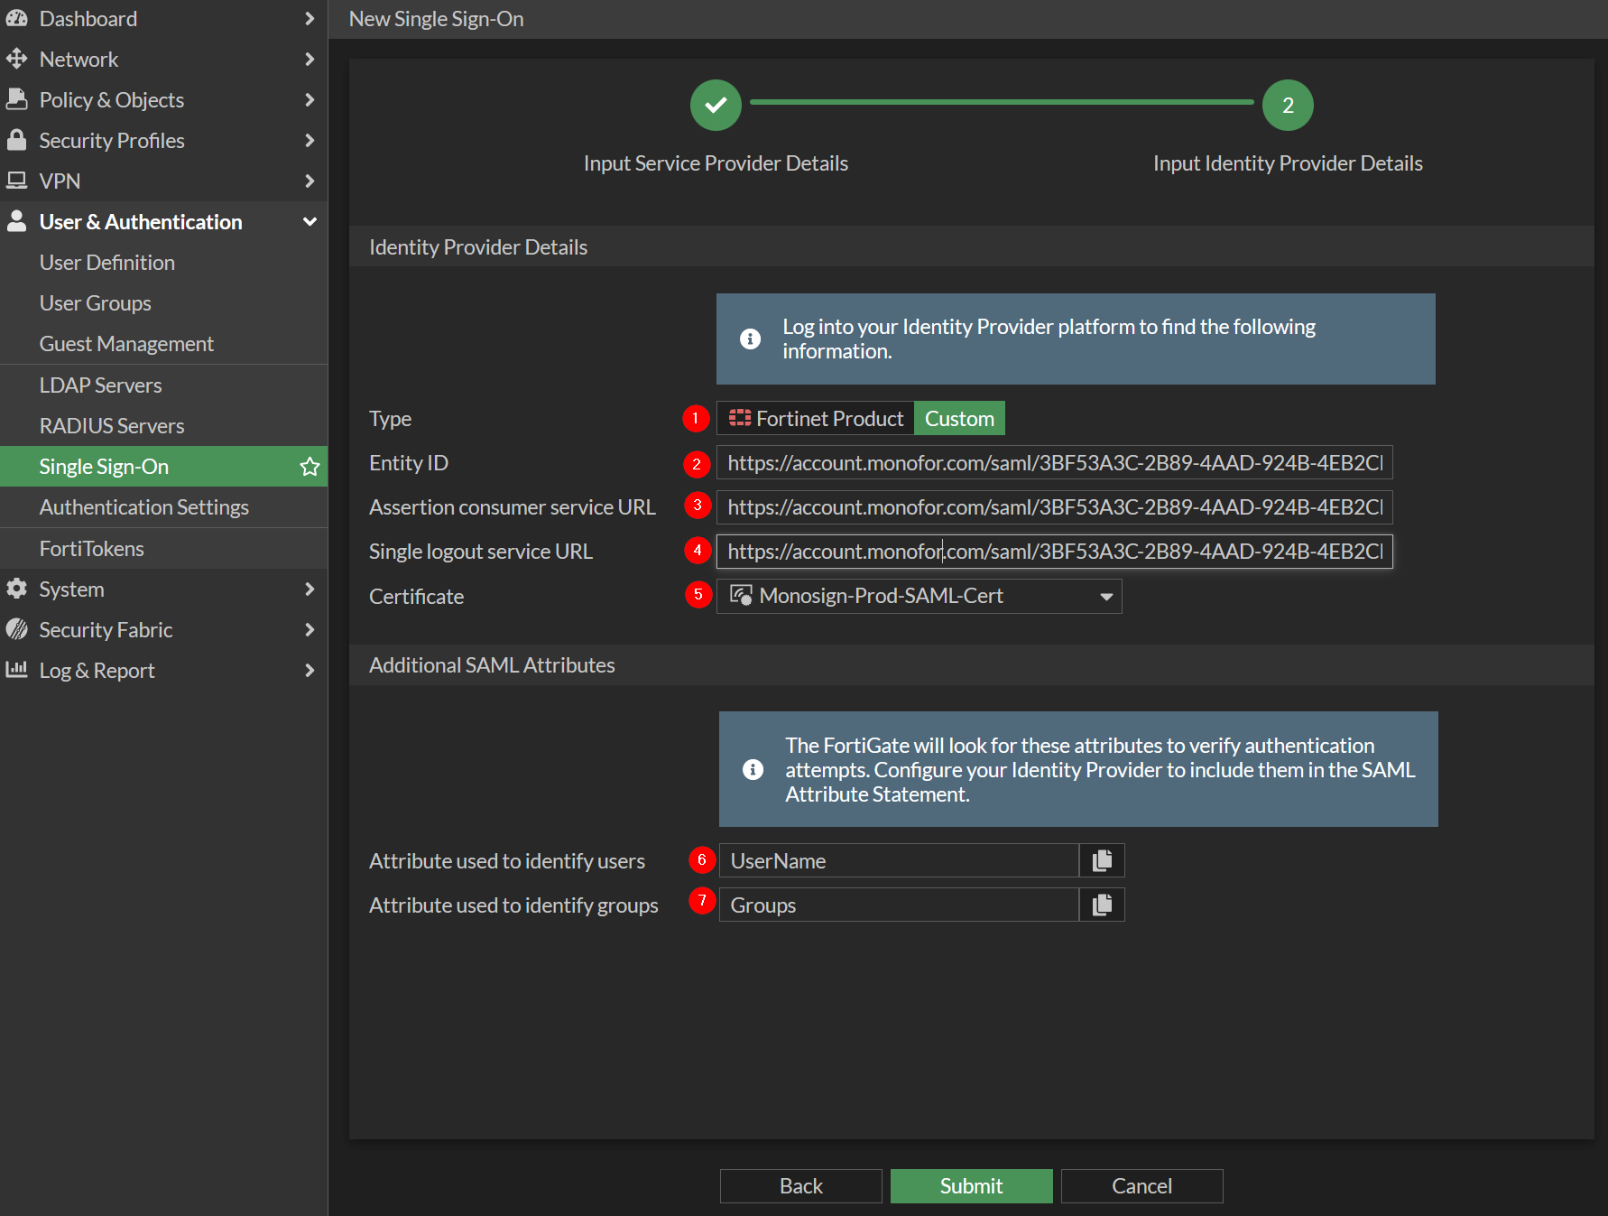Open the Certificate dropdown
This screenshot has width=1608, height=1216.
click(x=919, y=597)
